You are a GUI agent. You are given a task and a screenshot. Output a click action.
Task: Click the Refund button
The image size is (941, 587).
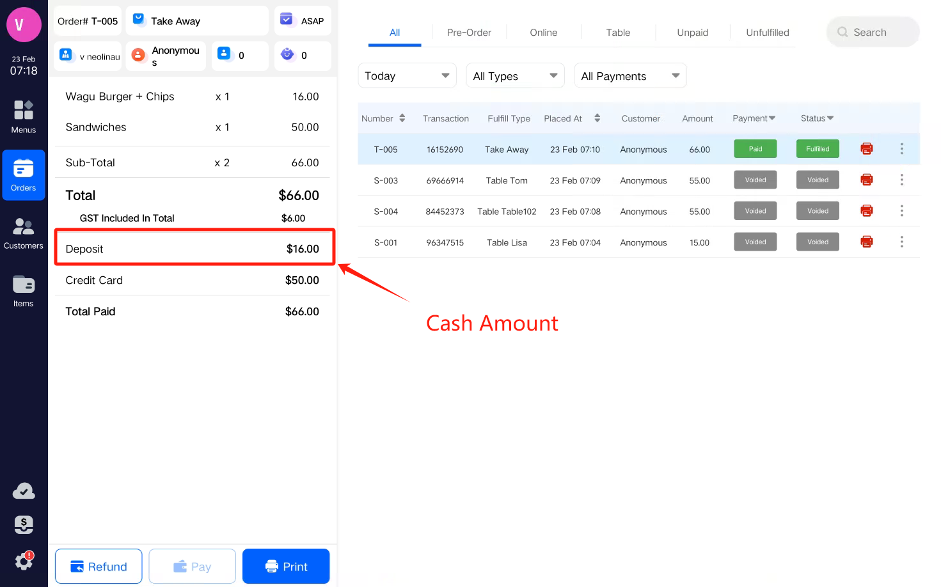[x=99, y=567]
